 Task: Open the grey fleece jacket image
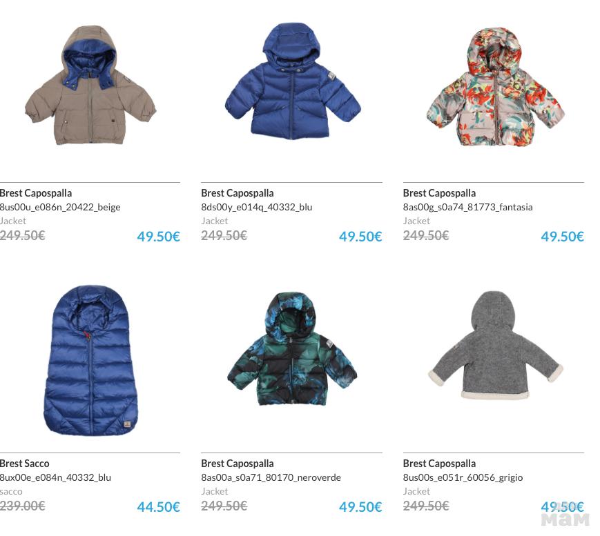495,345
